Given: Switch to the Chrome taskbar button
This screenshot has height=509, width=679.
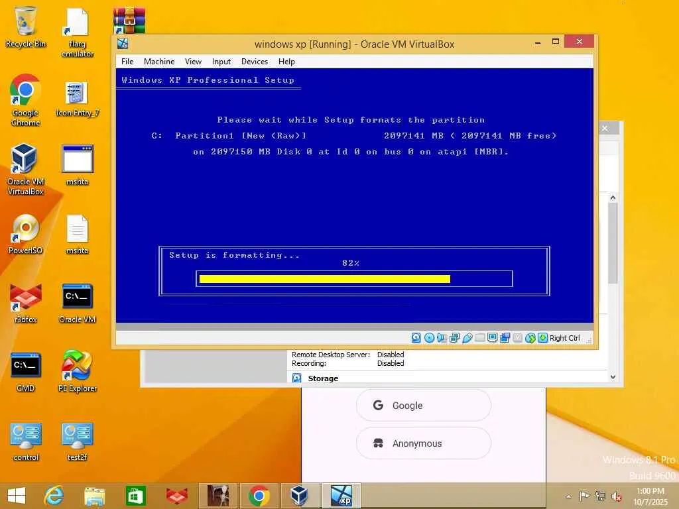Looking at the screenshot, I should point(259,496).
